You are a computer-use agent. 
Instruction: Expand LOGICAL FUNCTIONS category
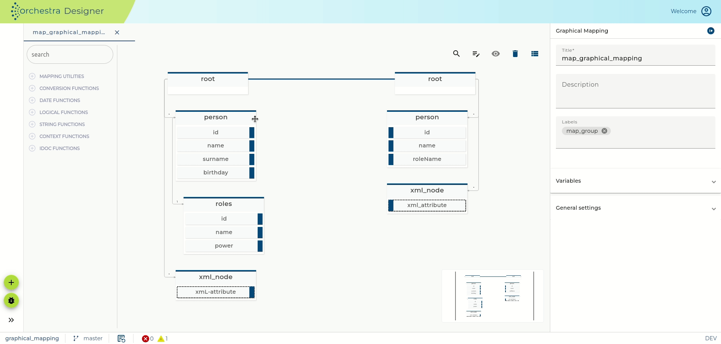[32, 112]
